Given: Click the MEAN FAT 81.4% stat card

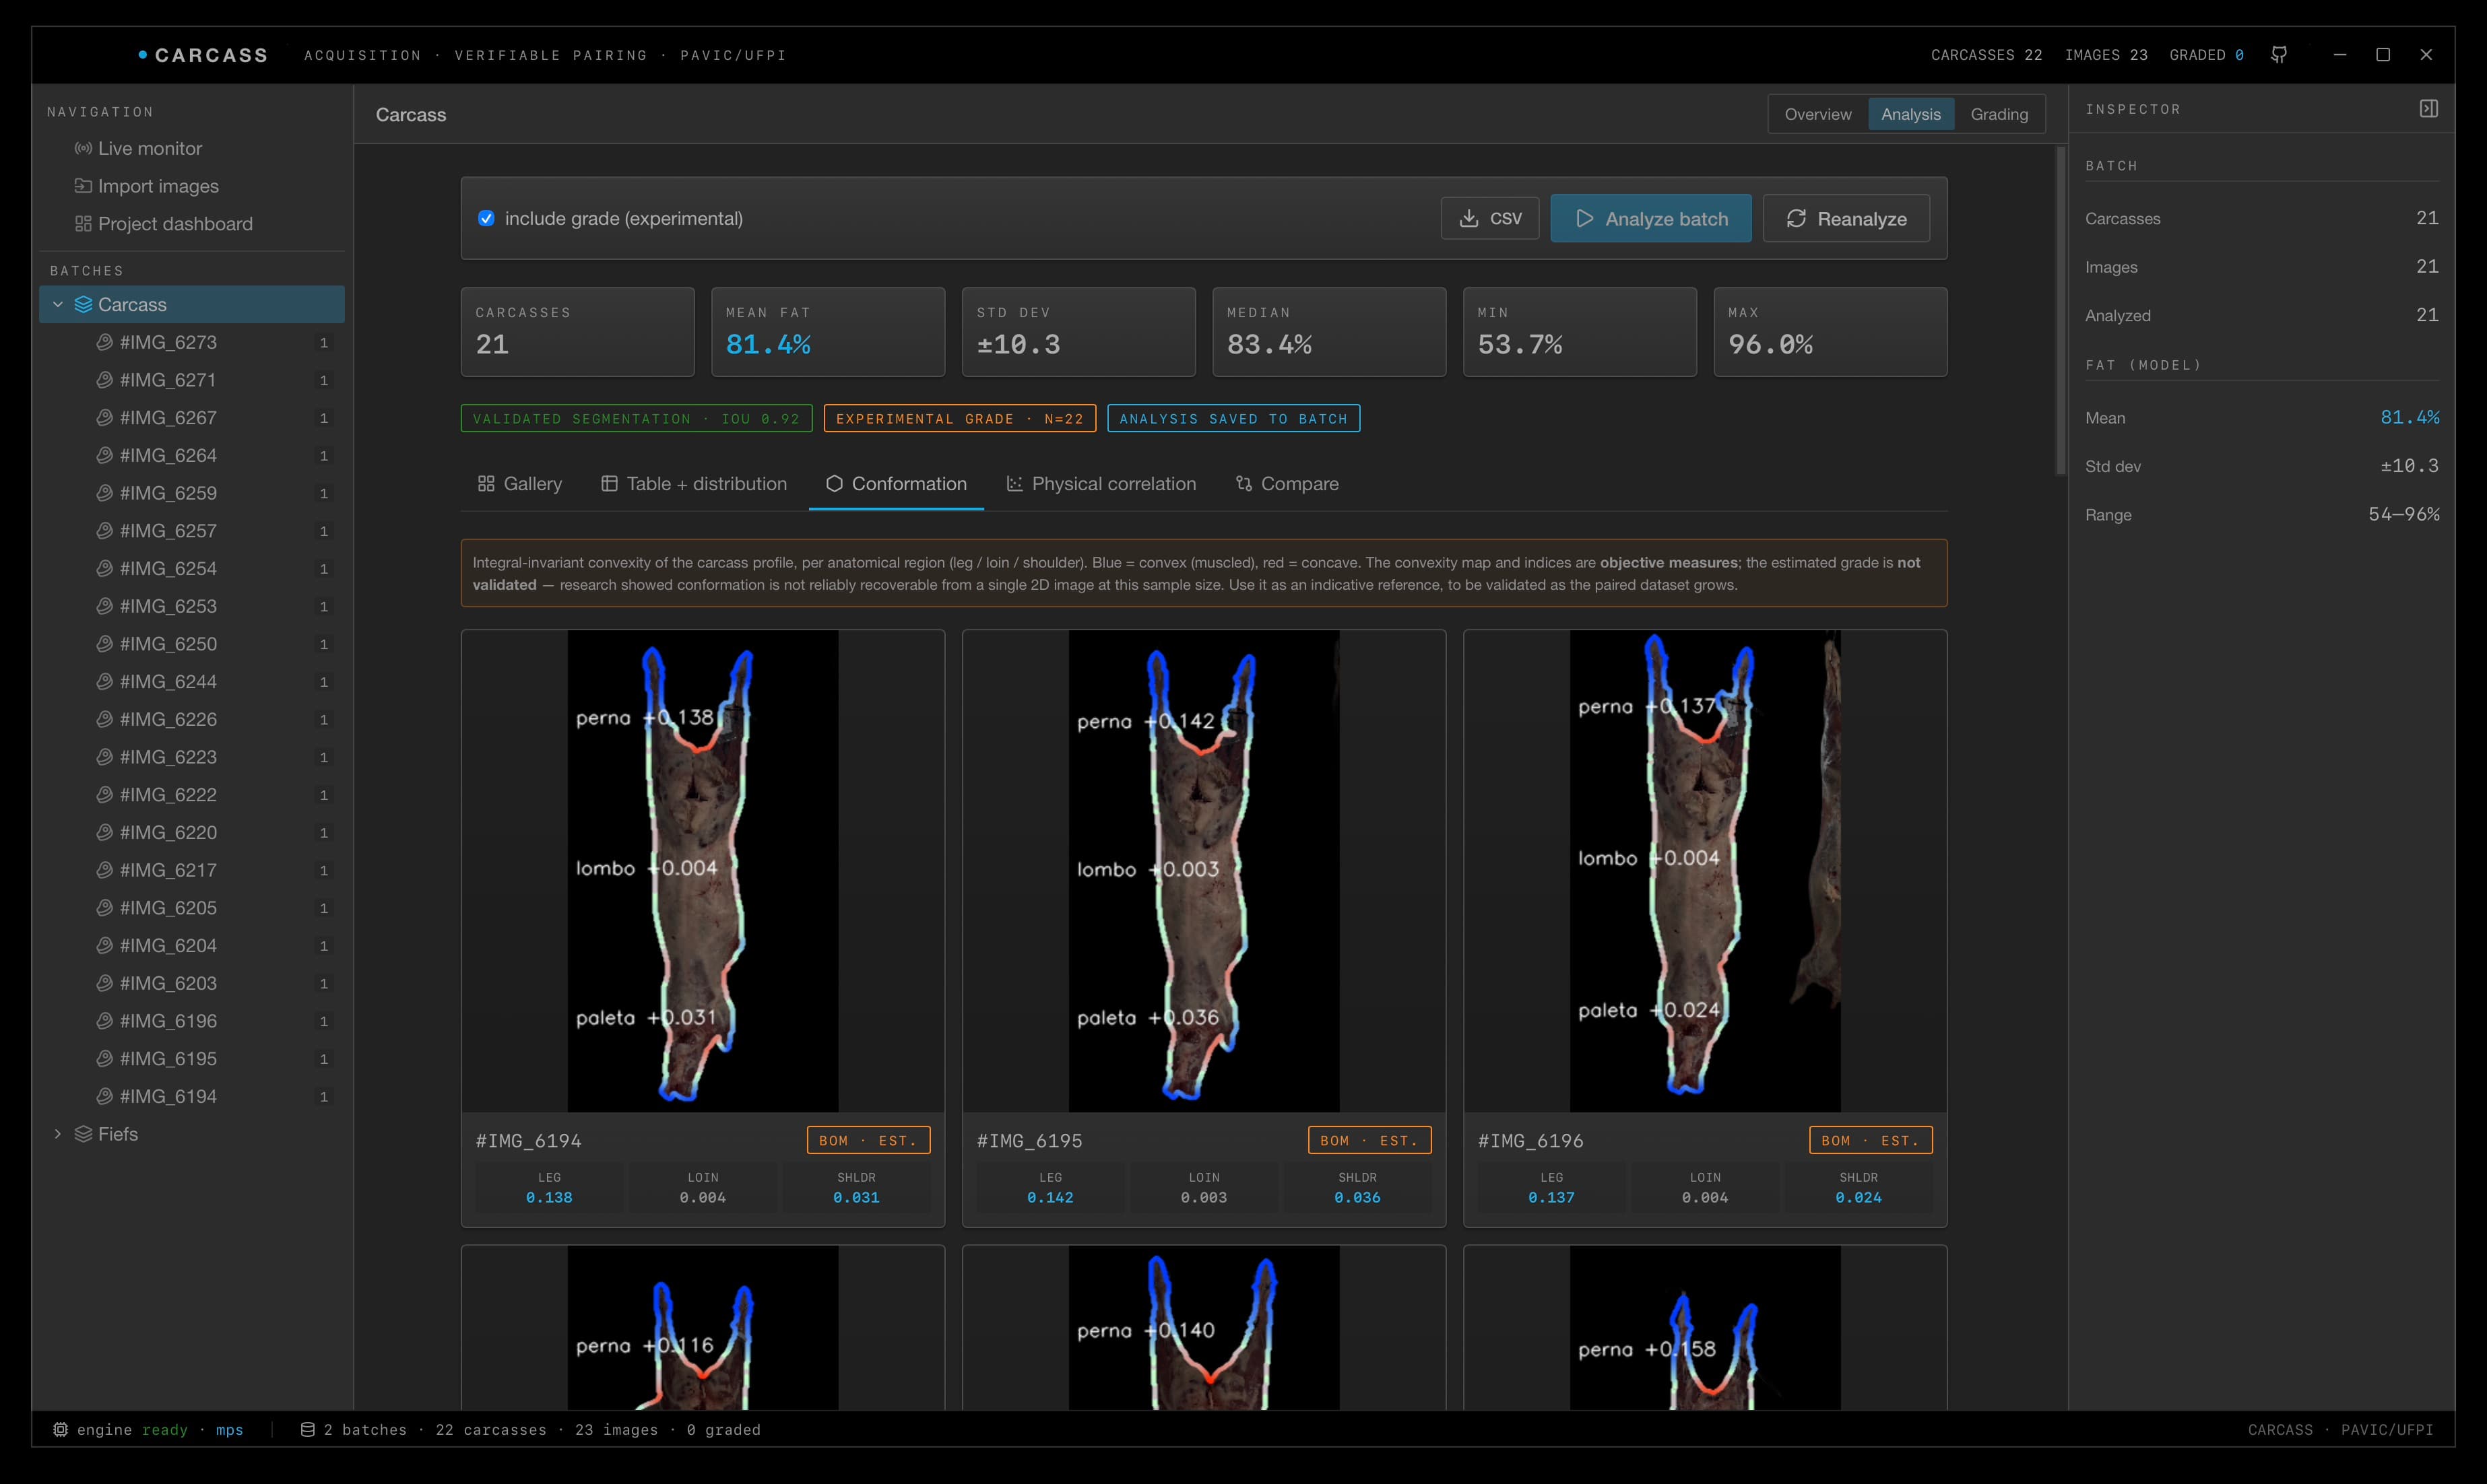Looking at the screenshot, I should [827, 332].
